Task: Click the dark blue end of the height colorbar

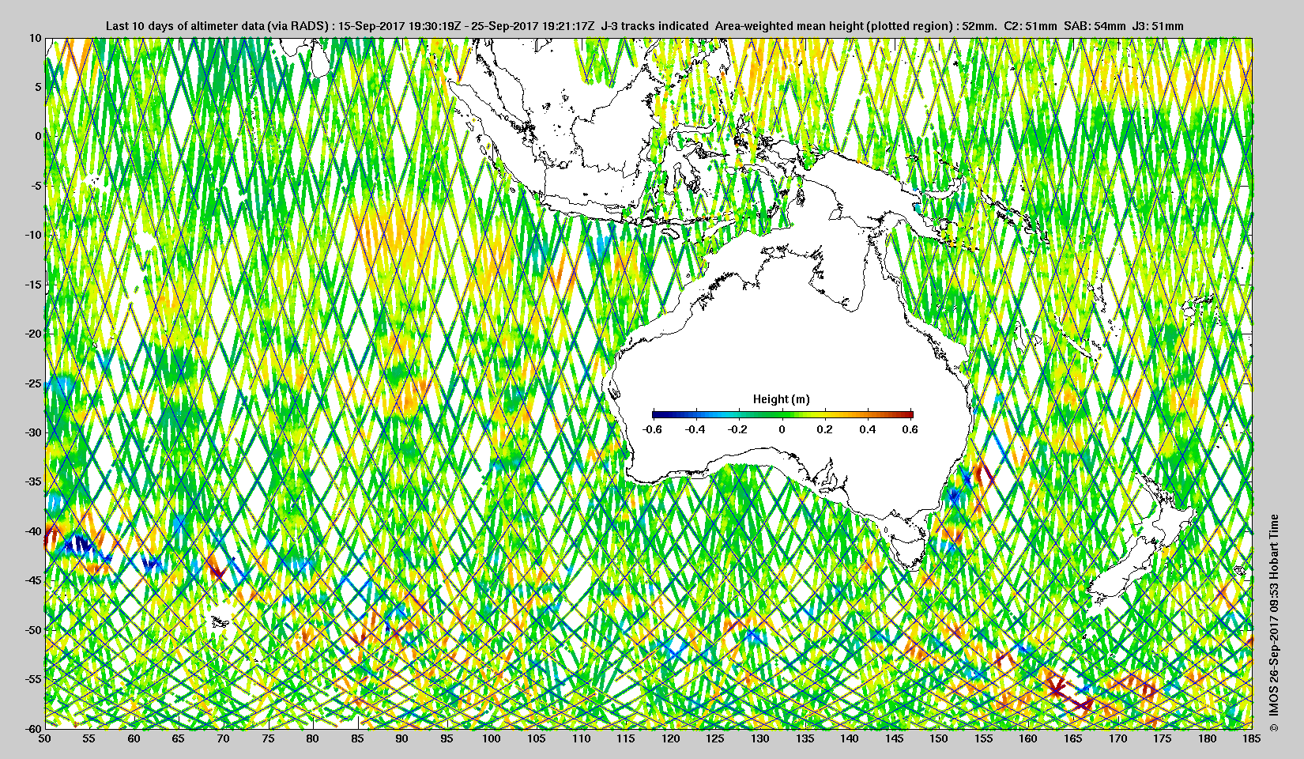Action: pyautogui.click(x=657, y=414)
